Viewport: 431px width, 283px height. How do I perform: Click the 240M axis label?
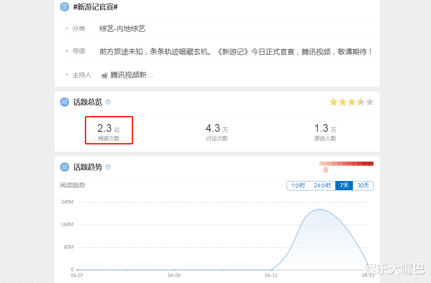[x=67, y=202]
